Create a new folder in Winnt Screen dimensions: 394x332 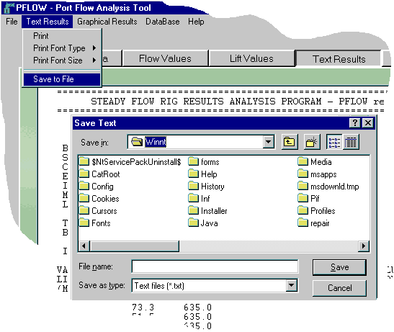(312, 142)
